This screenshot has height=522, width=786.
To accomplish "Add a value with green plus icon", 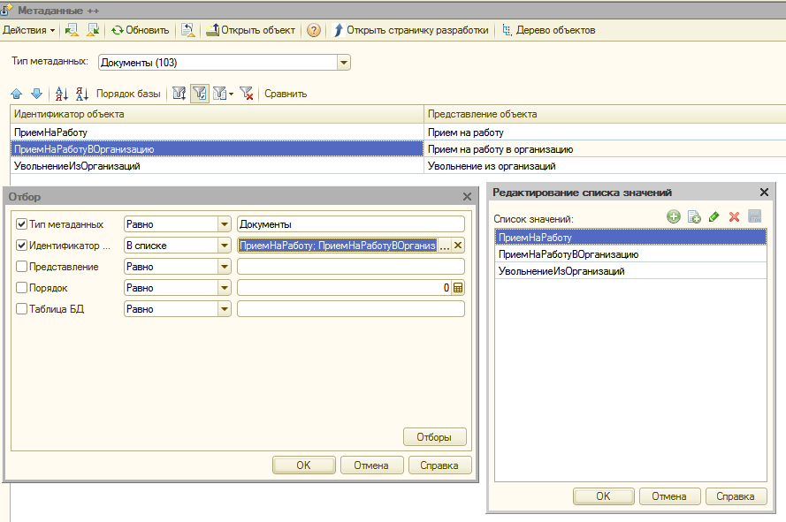I will pyautogui.click(x=673, y=216).
